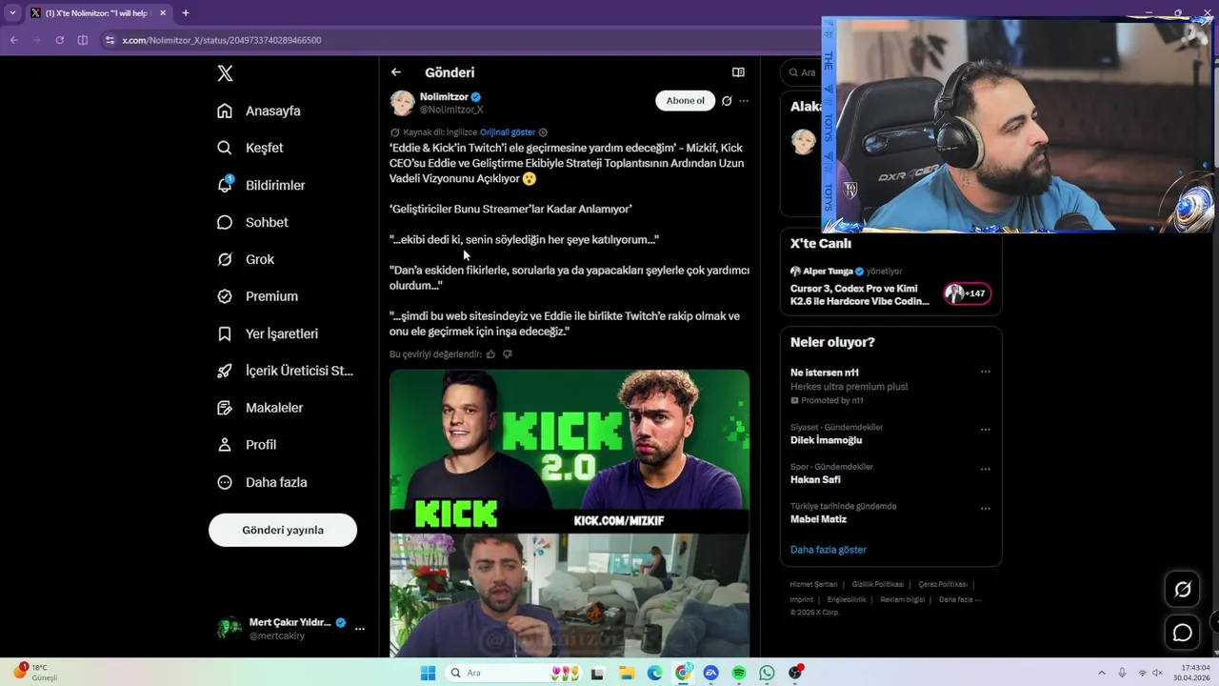Click the address bar URL
1219x686 pixels.
tap(222, 40)
